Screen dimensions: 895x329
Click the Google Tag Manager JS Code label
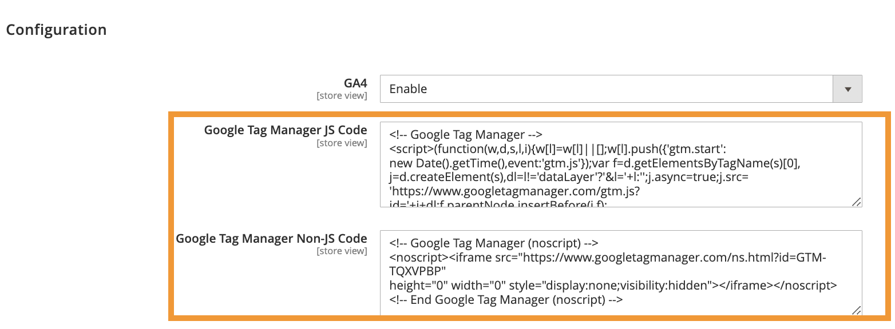[x=285, y=130]
